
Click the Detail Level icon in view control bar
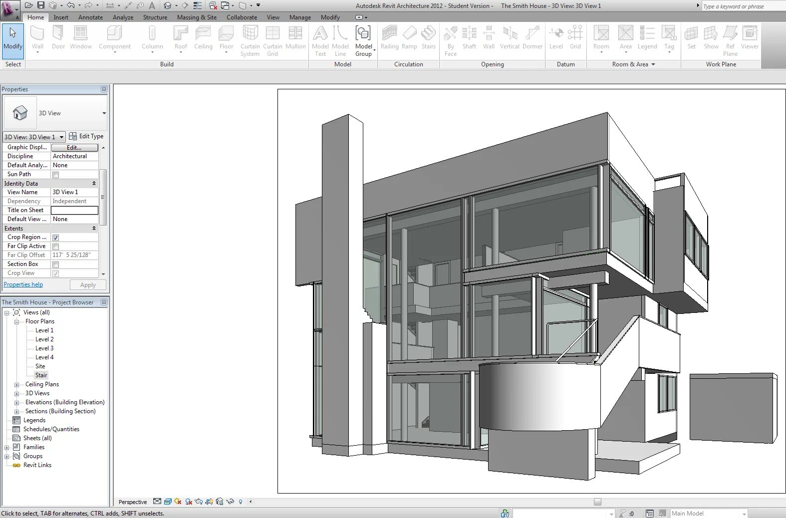point(157,502)
